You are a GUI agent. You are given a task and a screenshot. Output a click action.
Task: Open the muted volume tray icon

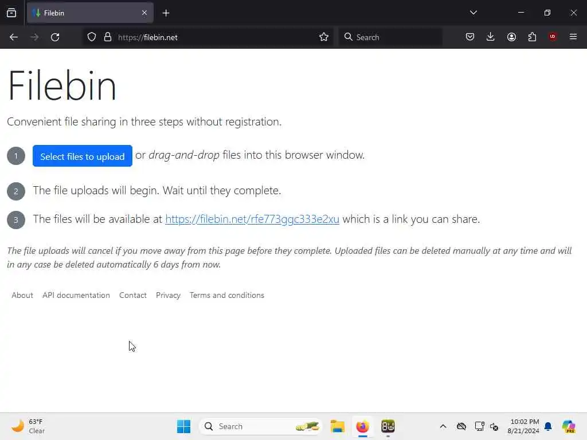[x=494, y=426]
